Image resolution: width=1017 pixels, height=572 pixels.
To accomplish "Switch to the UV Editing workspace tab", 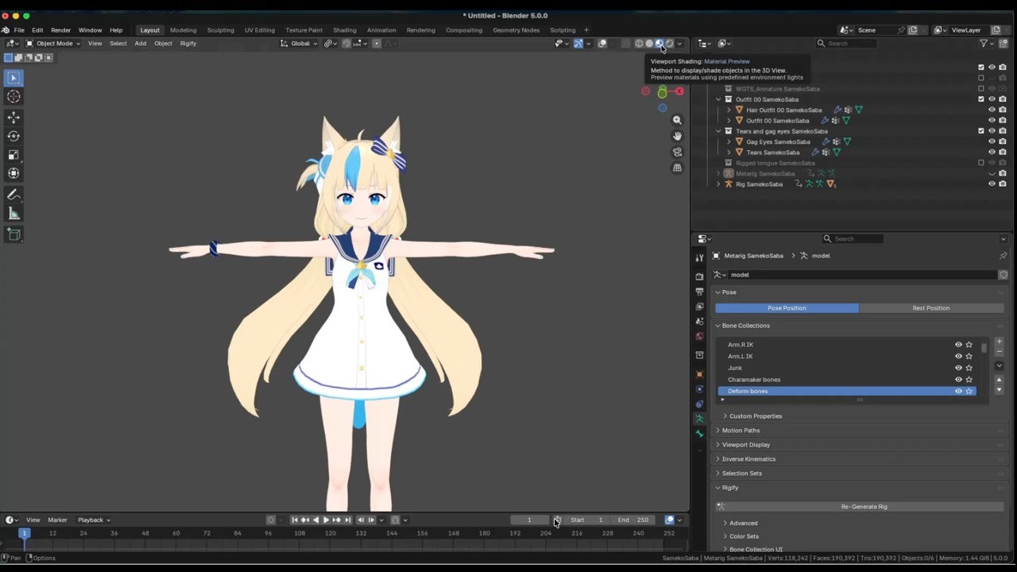I will tap(260, 30).
